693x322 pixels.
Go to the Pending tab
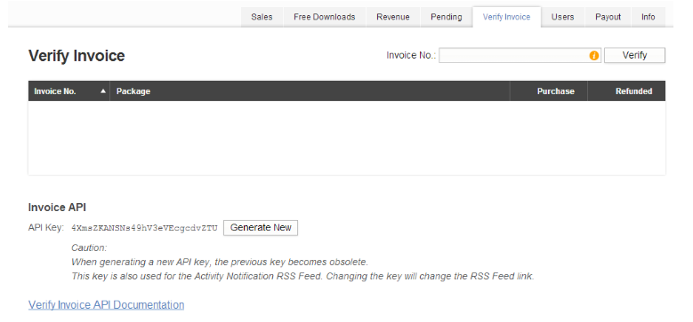coord(447,17)
